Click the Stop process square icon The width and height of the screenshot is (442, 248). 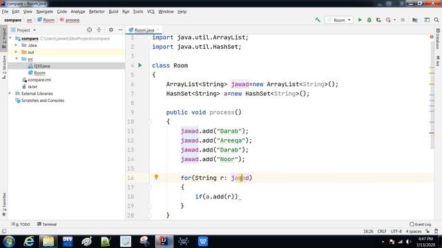coord(403,20)
